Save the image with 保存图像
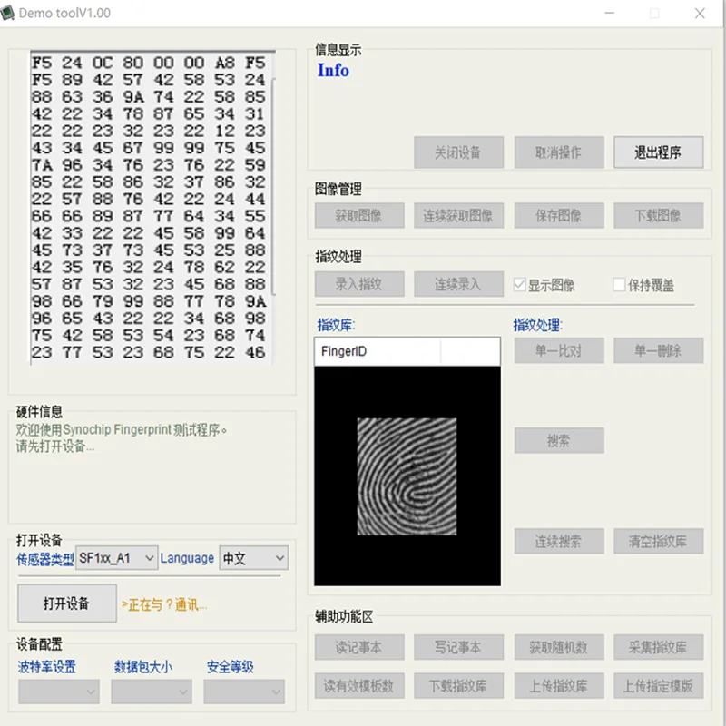Image resolution: width=726 pixels, height=726 pixels. (x=559, y=215)
